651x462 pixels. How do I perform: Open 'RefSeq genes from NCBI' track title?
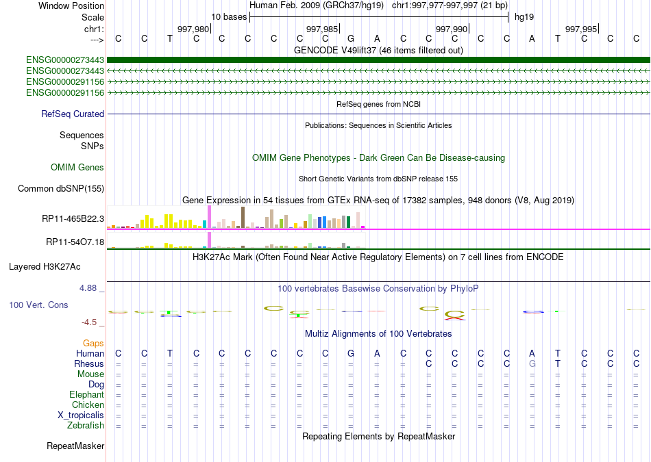coord(378,104)
